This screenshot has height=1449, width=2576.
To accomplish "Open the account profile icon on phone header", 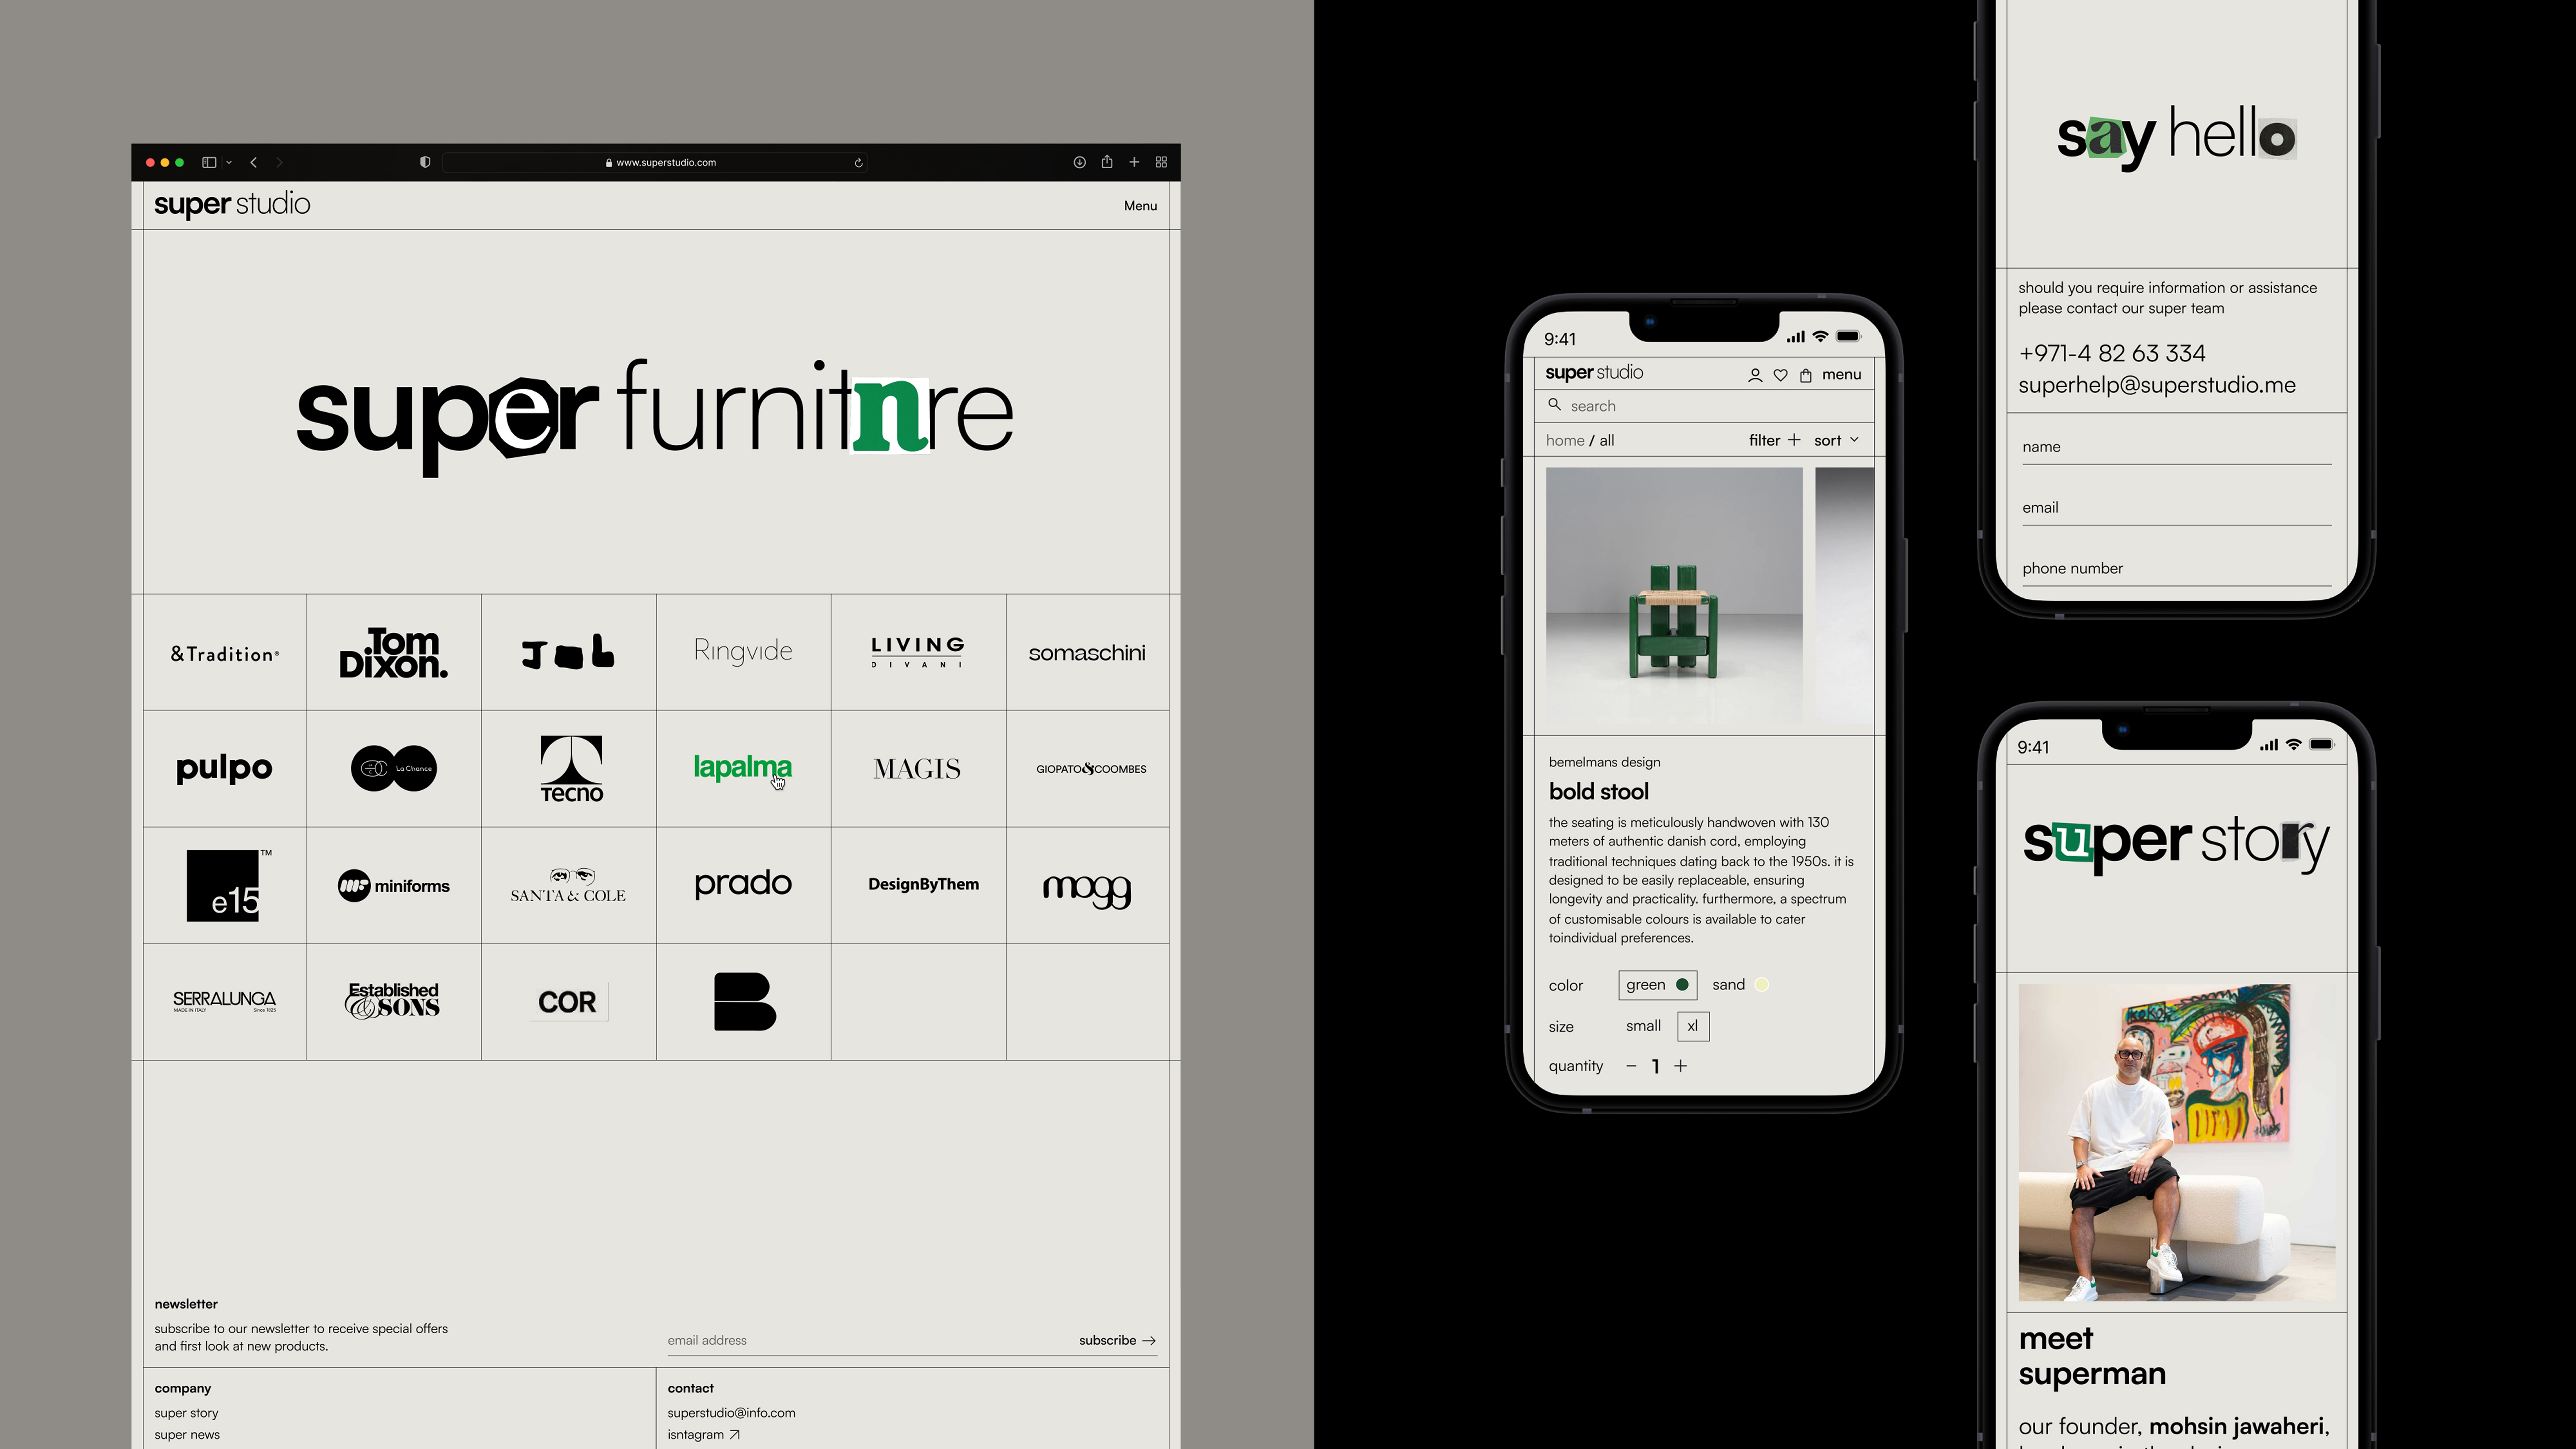I will (x=1755, y=375).
